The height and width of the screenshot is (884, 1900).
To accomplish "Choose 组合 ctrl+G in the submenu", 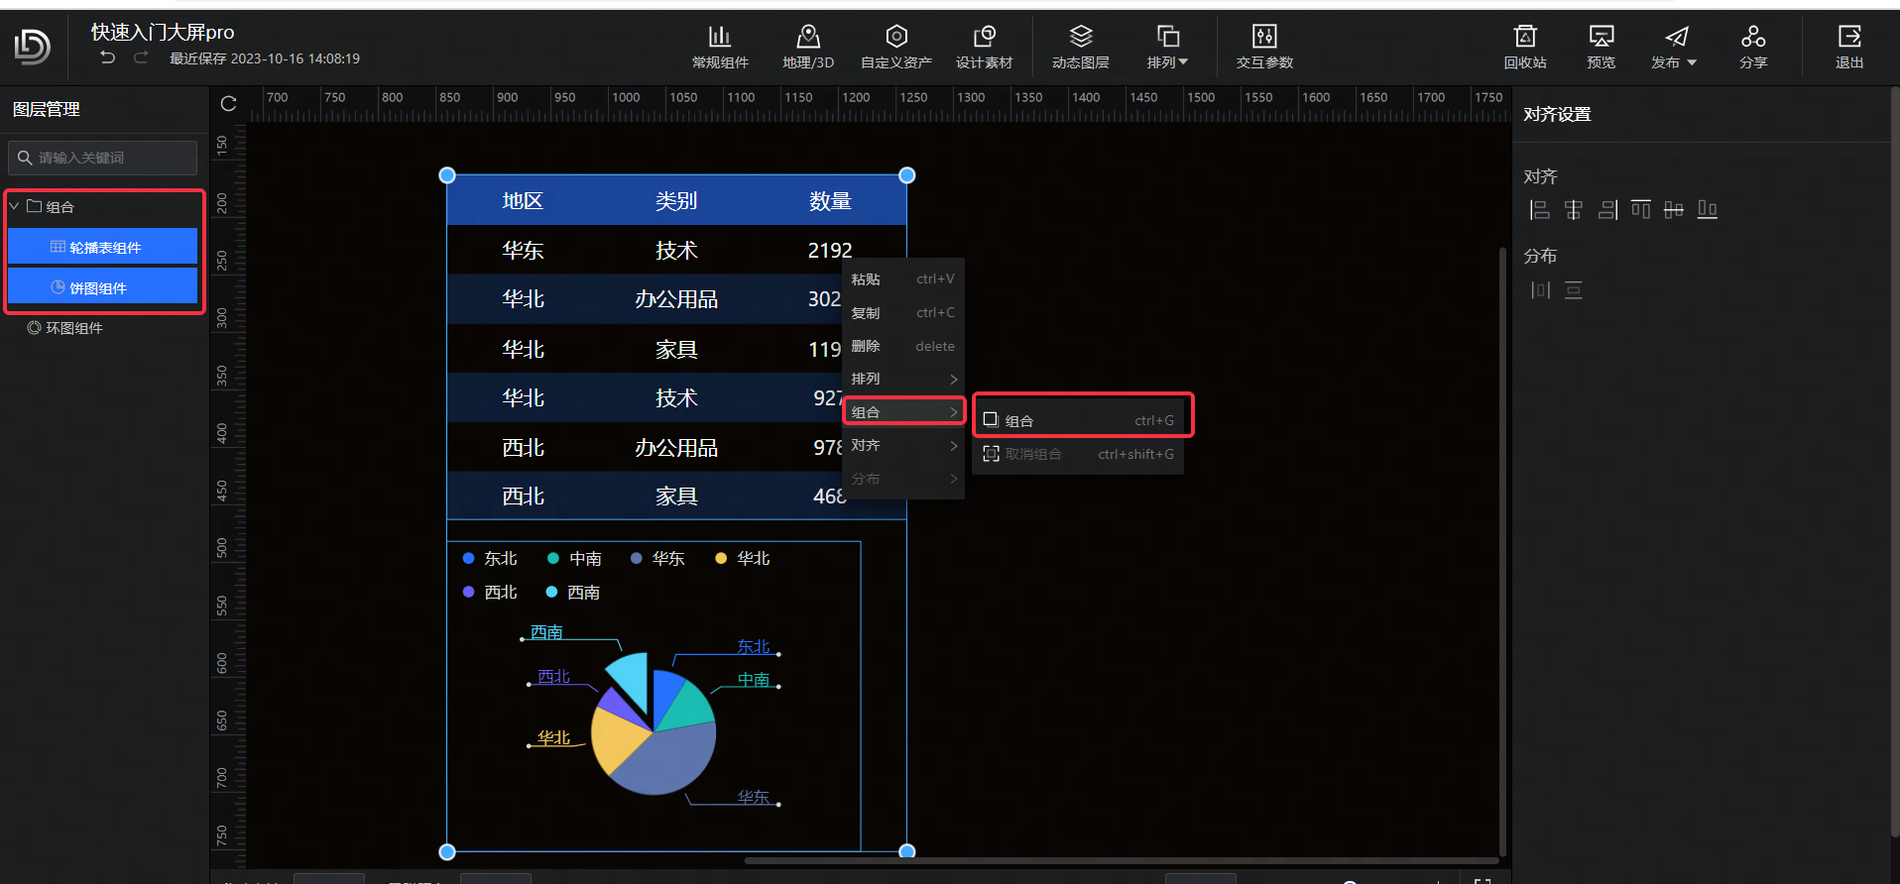I will [x=1083, y=420].
